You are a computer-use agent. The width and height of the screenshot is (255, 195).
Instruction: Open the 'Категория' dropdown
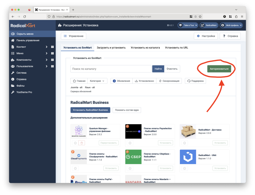pyautogui.click(x=98, y=81)
